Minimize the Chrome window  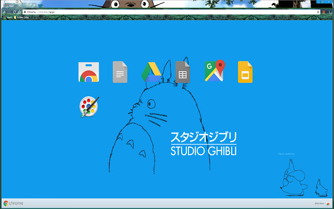[319, 2]
